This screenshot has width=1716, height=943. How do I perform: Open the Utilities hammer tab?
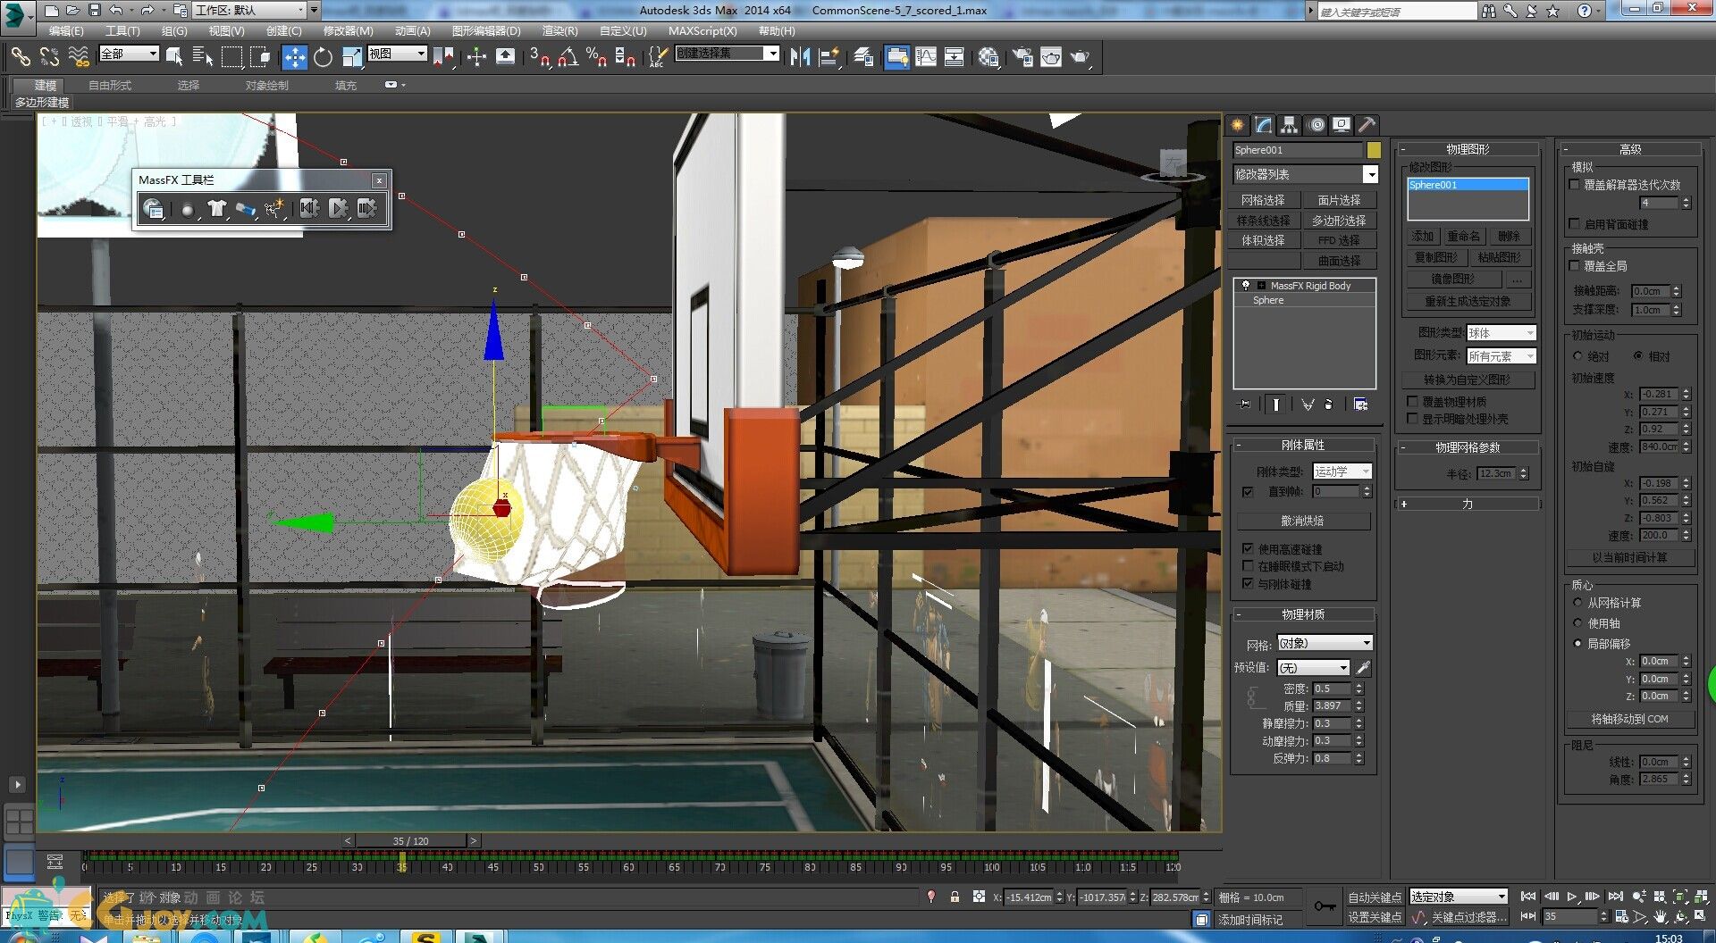tap(1367, 125)
